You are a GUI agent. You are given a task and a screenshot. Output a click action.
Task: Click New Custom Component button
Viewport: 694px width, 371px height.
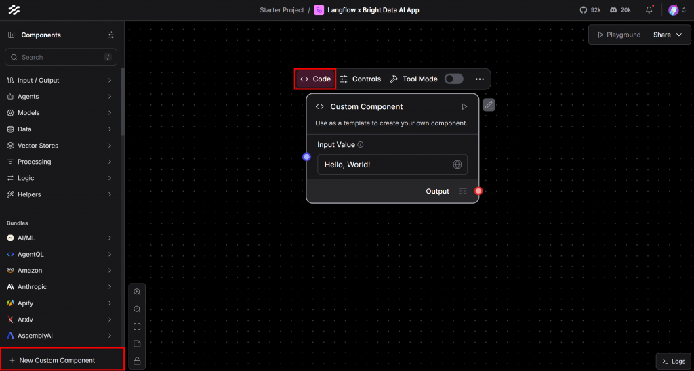62,360
